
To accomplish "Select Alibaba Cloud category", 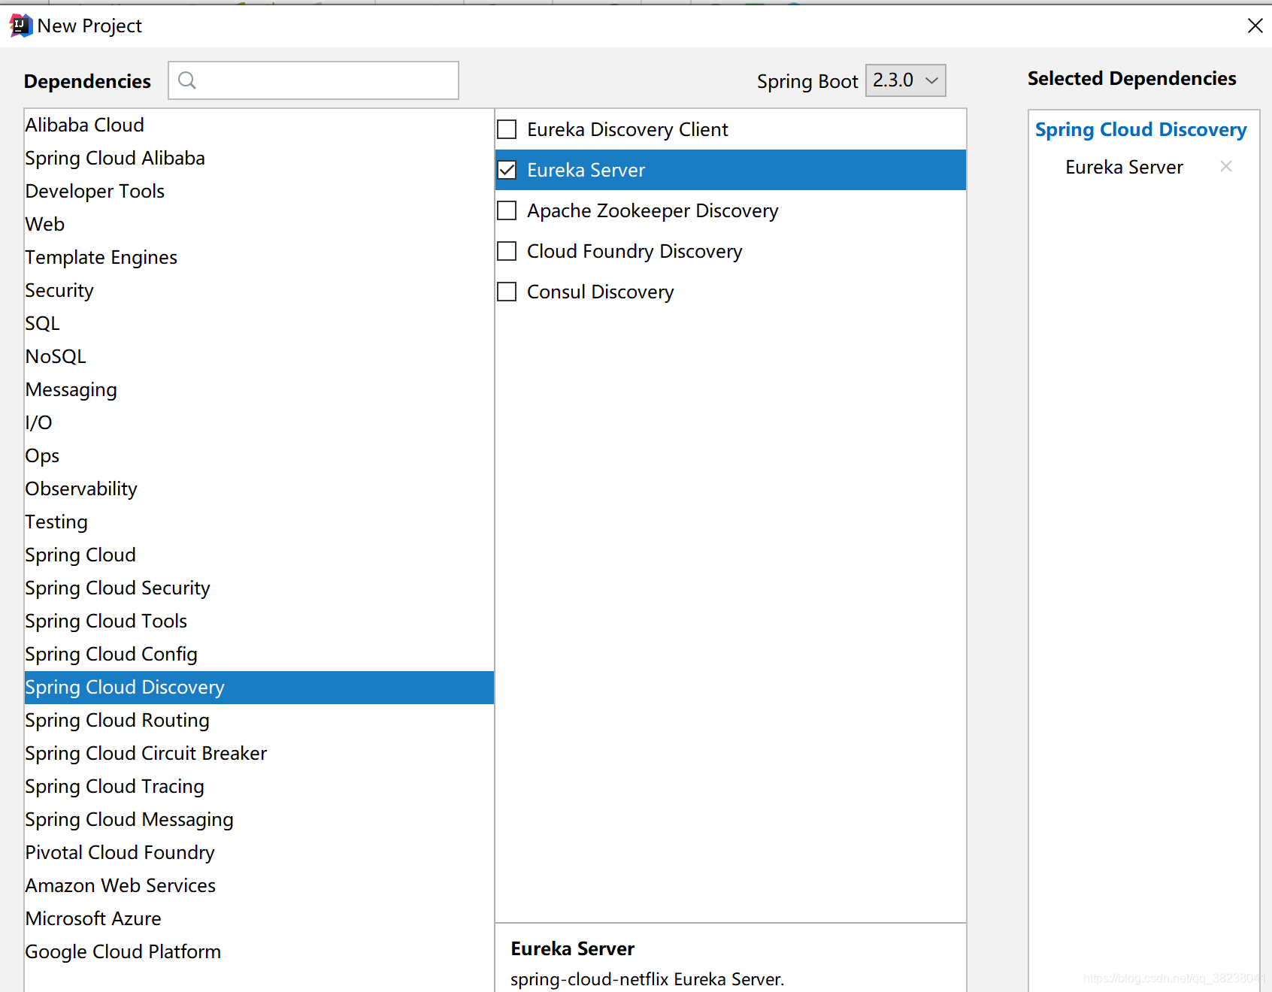I will [x=259, y=125].
